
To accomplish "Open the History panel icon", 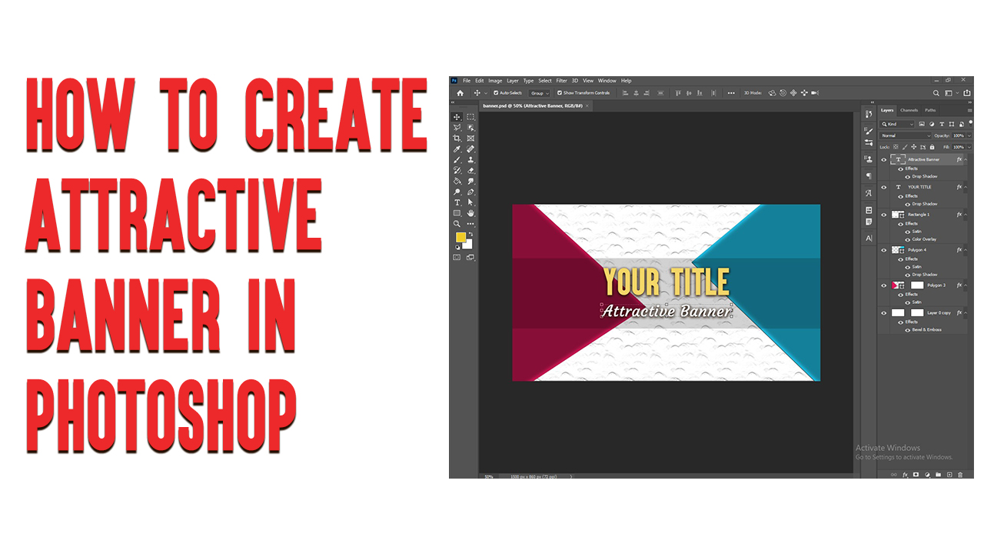I will 869,114.
